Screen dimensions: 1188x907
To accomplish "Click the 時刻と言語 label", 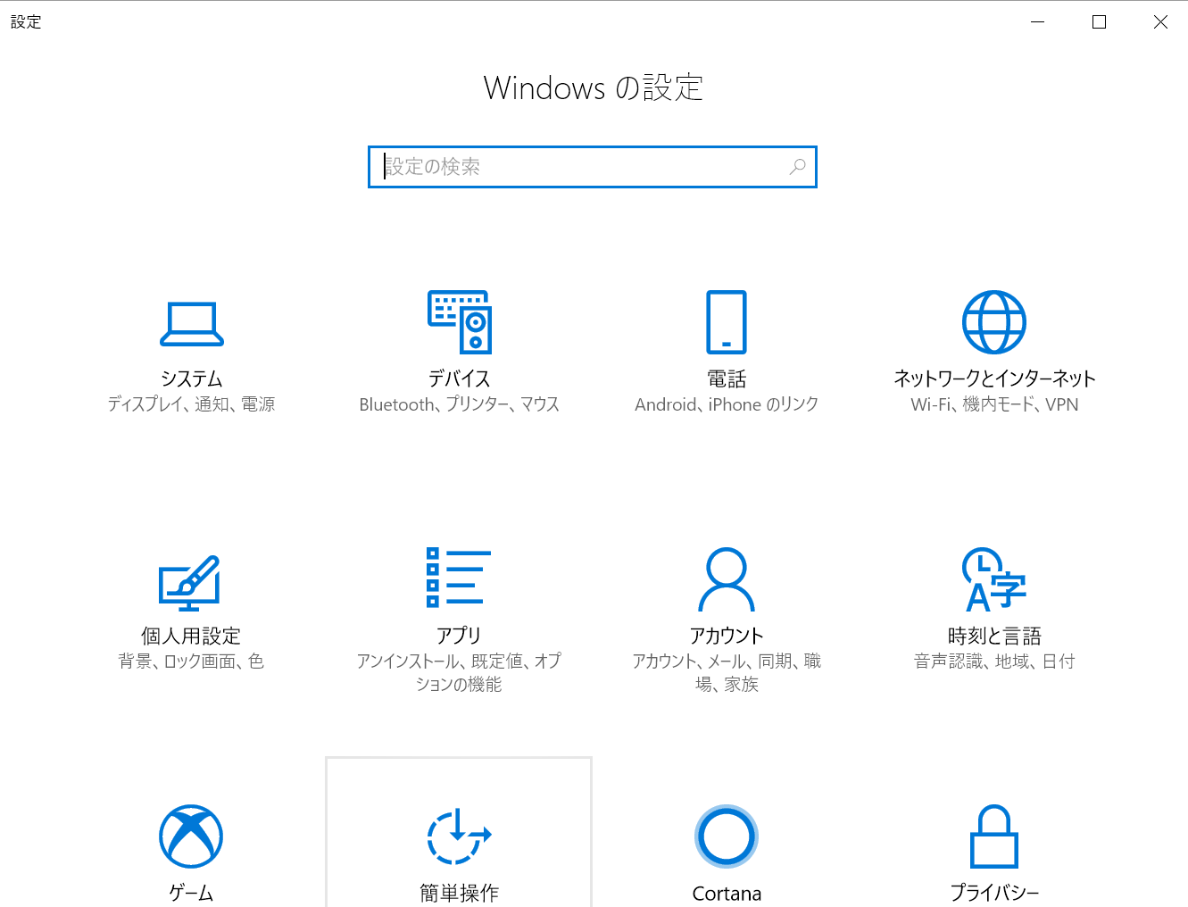I will coord(994,636).
